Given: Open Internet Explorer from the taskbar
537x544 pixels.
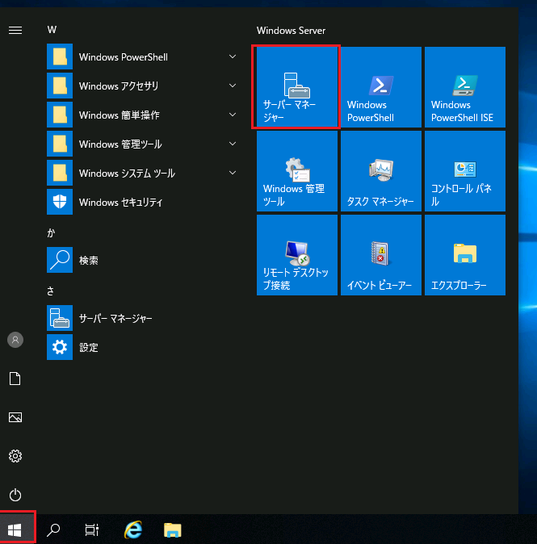Looking at the screenshot, I should pyautogui.click(x=133, y=529).
